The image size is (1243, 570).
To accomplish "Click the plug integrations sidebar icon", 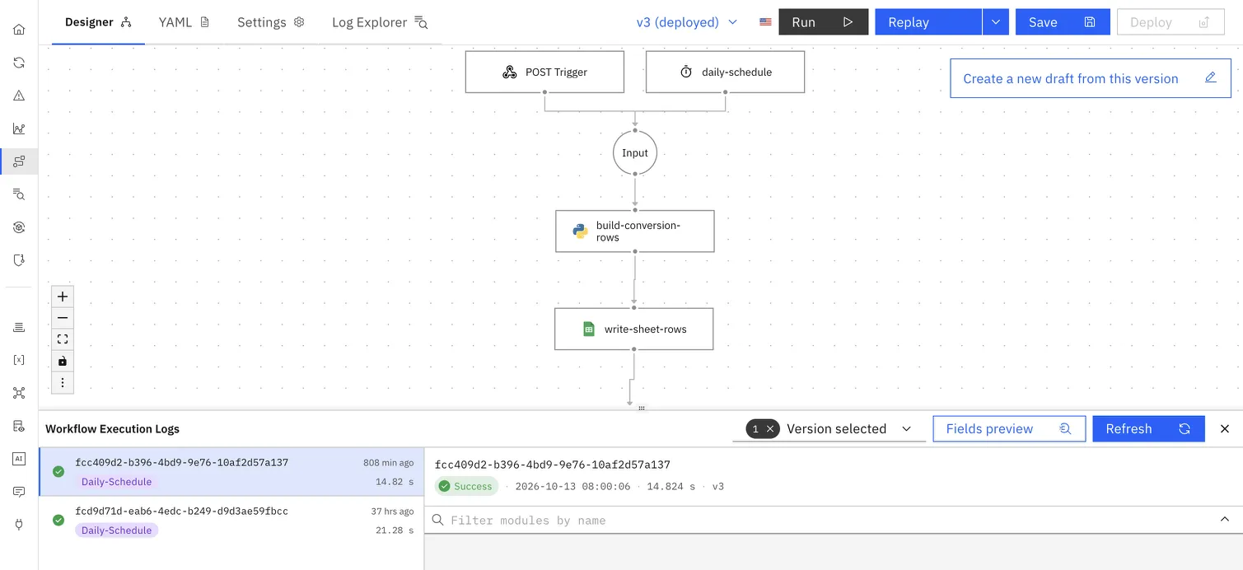I will (x=19, y=525).
